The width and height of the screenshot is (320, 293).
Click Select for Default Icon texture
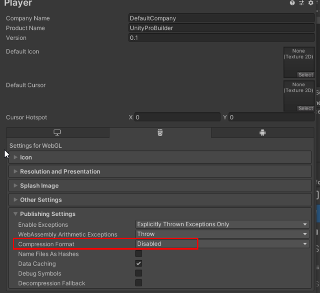305,75
